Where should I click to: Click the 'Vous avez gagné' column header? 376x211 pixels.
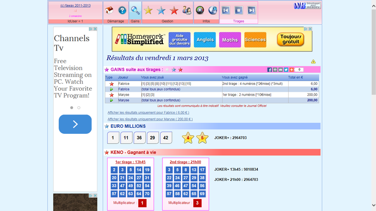pos(235,78)
